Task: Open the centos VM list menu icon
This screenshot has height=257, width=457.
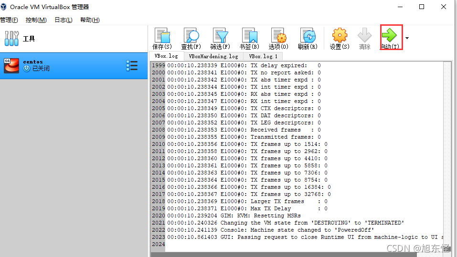Action: click(132, 66)
